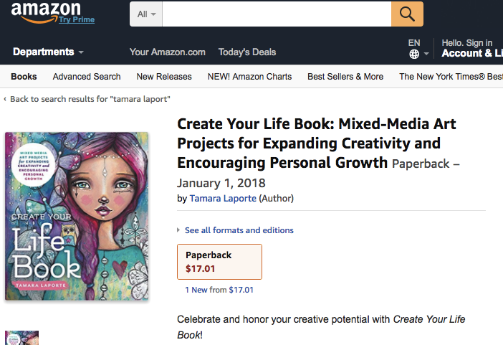Open Your Amazon.com page
Viewport: 503px width, 345px height.
click(x=167, y=52)
